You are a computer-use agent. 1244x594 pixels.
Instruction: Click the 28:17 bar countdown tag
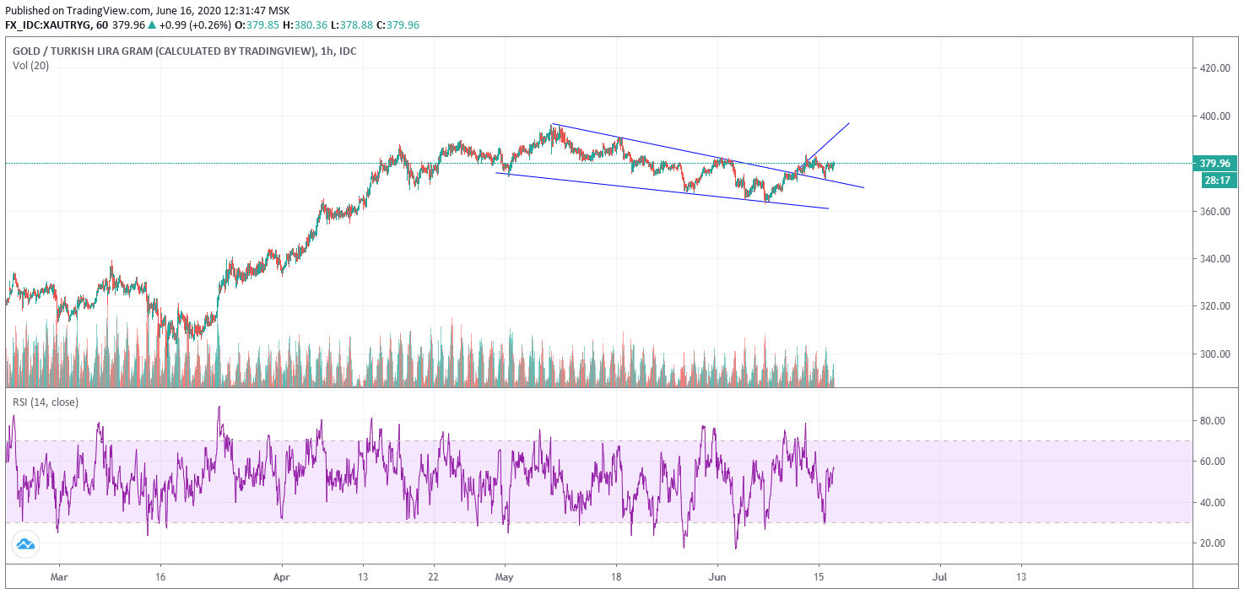1219,179
